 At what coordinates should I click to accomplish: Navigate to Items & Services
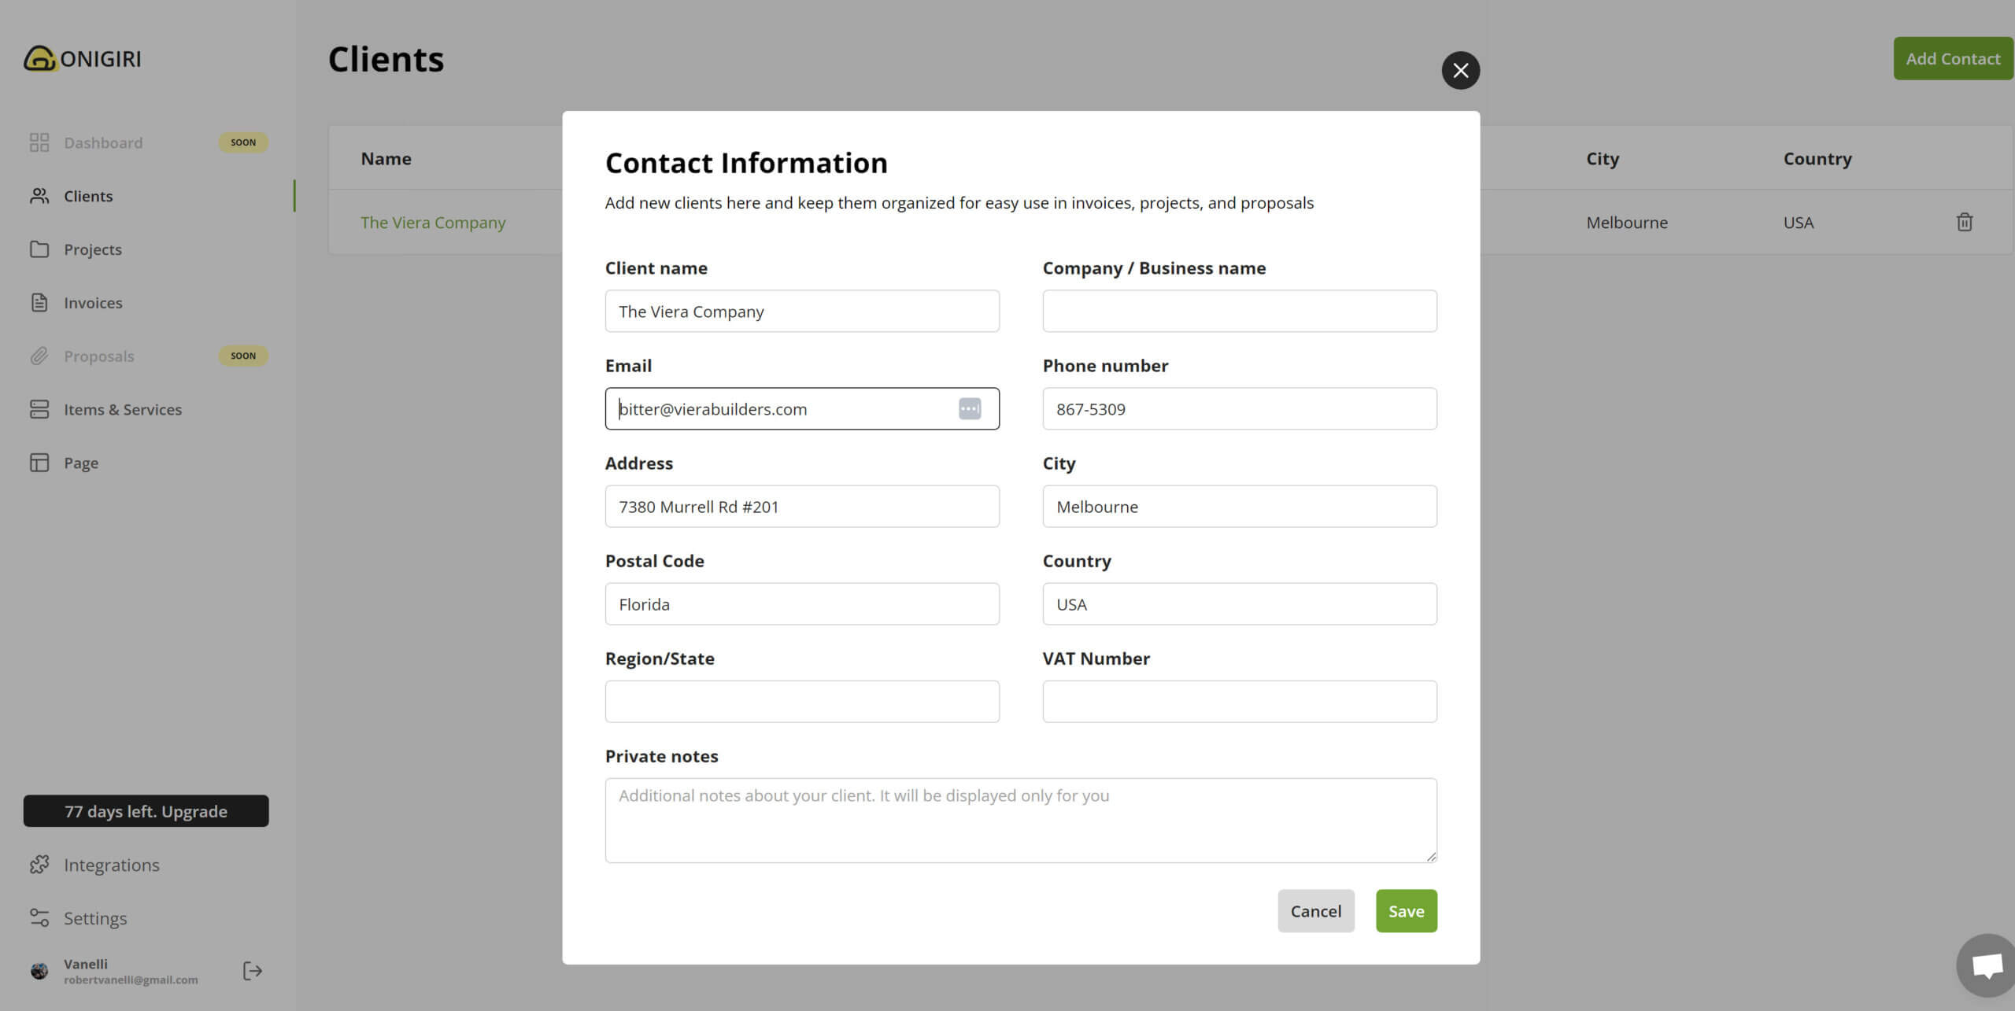click(x=122, y=410)
